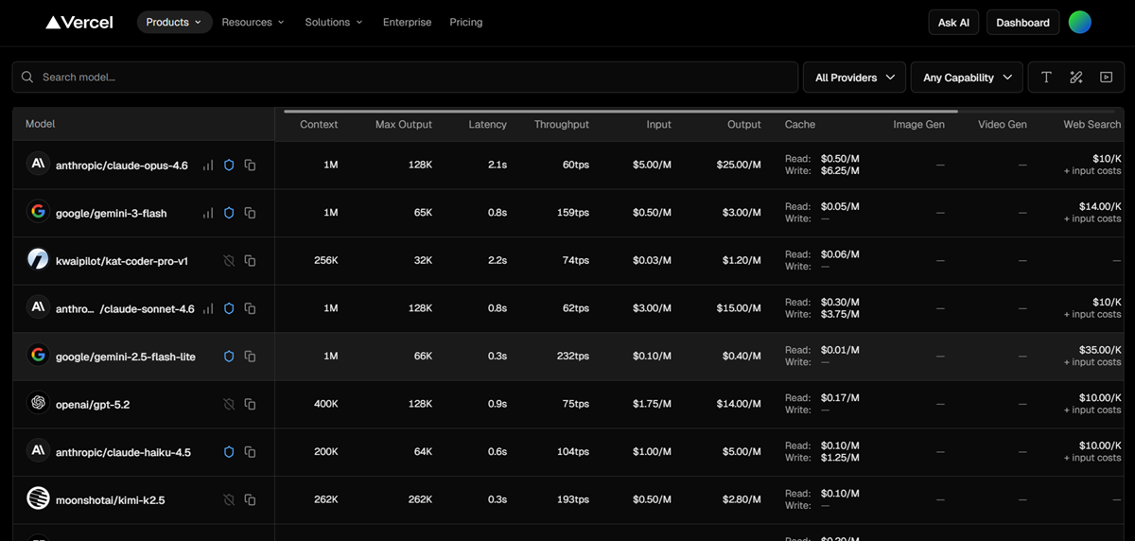Click the bar chart icon for claude-opus-4.6
Viewport: 1135px width, 541px height.
coord(208,166)
